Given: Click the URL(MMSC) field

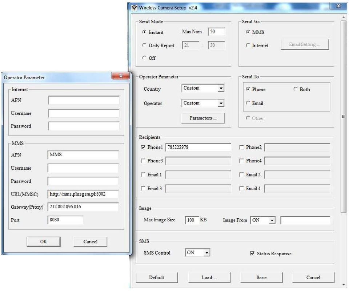Looking at the screenshot, I should pyautogui.click(x=83, y=194).
